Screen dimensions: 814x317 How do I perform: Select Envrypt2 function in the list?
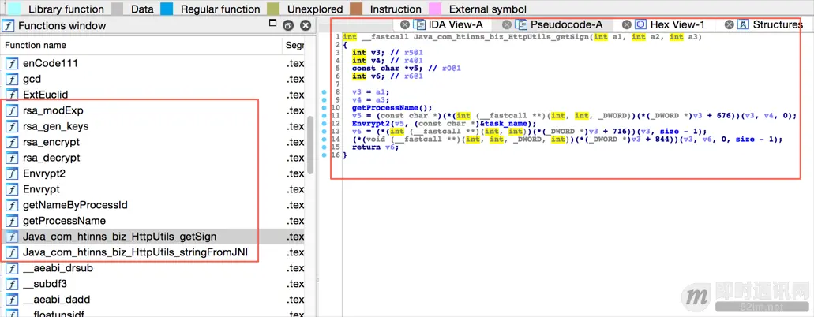(x=44, y=173)
